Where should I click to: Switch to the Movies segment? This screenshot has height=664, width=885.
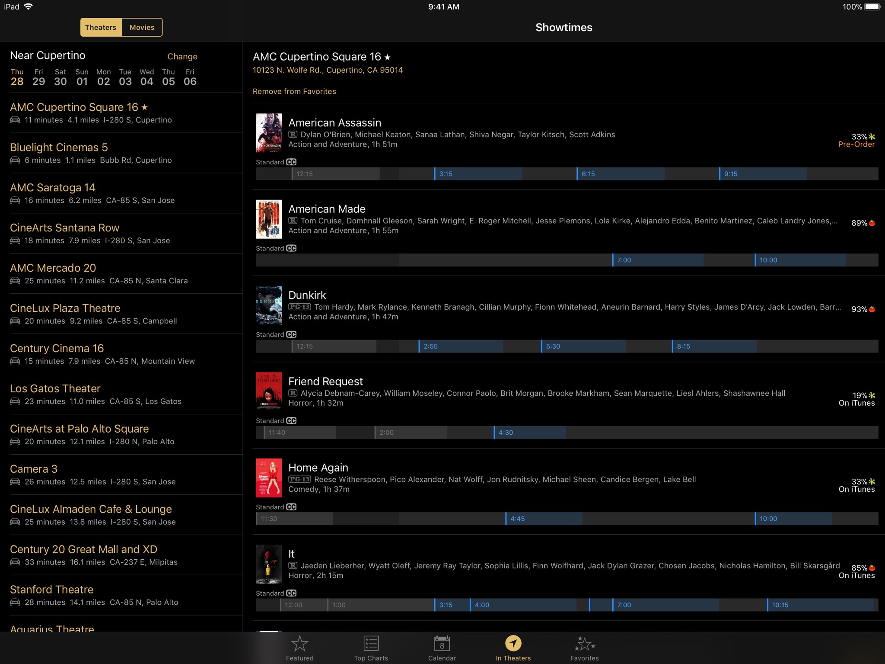coord(142,27)
